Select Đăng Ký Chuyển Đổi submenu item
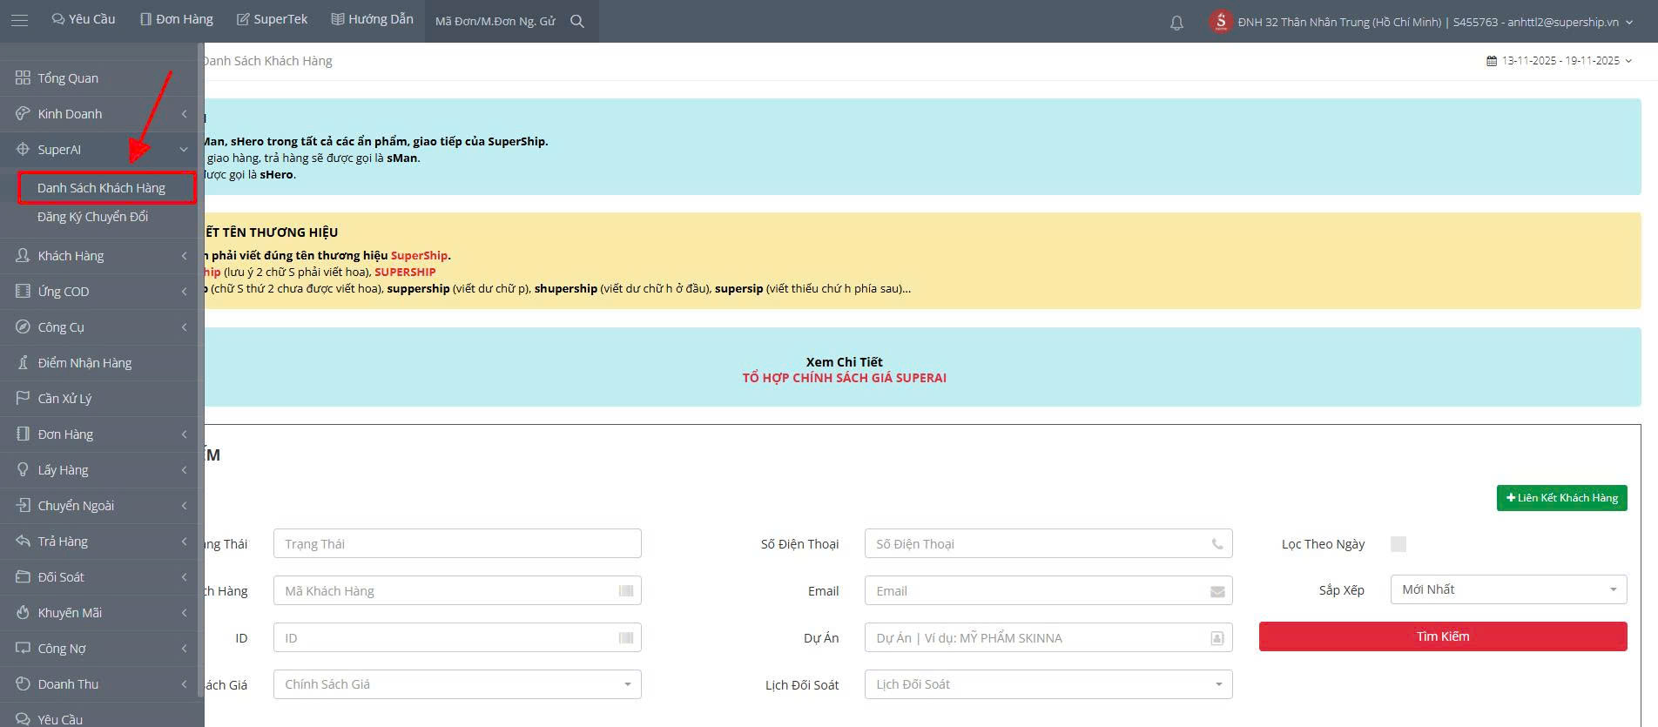 coord(92,217)
